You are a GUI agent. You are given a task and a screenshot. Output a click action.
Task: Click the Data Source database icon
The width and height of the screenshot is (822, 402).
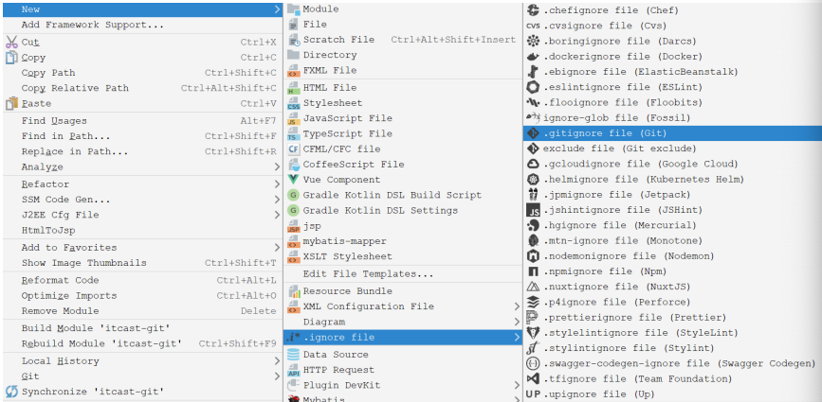pos(294,355)
